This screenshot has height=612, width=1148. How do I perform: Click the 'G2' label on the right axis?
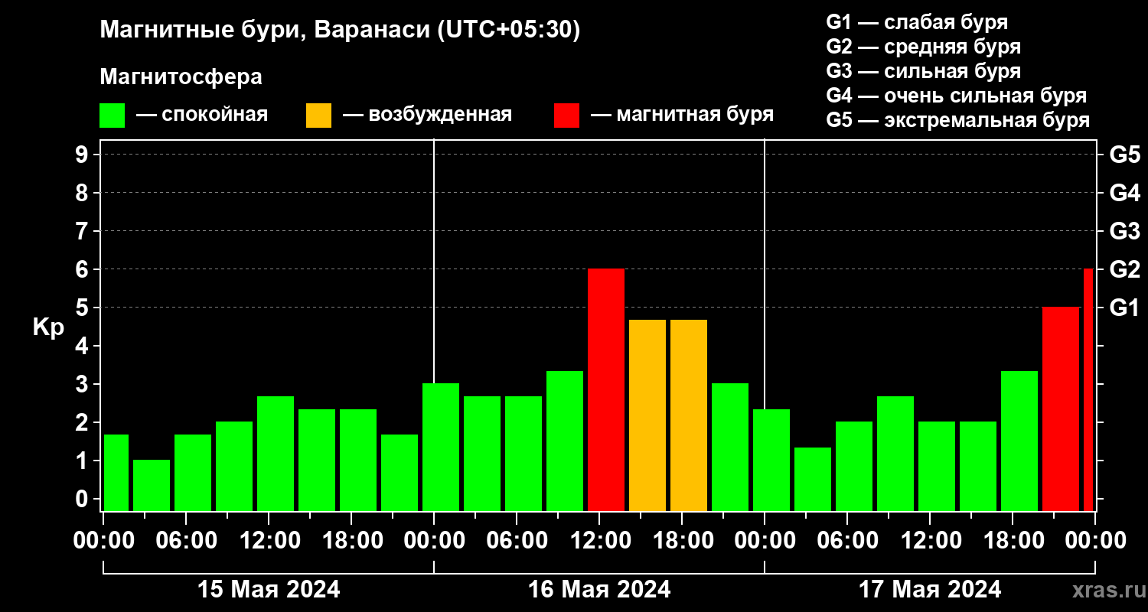click(x=1124, y=269)
